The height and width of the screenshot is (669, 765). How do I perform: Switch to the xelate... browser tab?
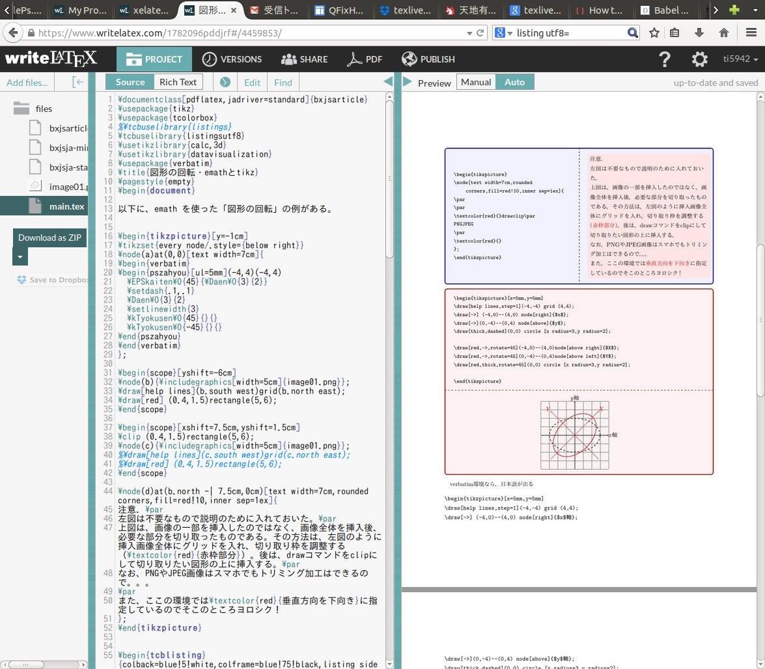pos(145,10)
